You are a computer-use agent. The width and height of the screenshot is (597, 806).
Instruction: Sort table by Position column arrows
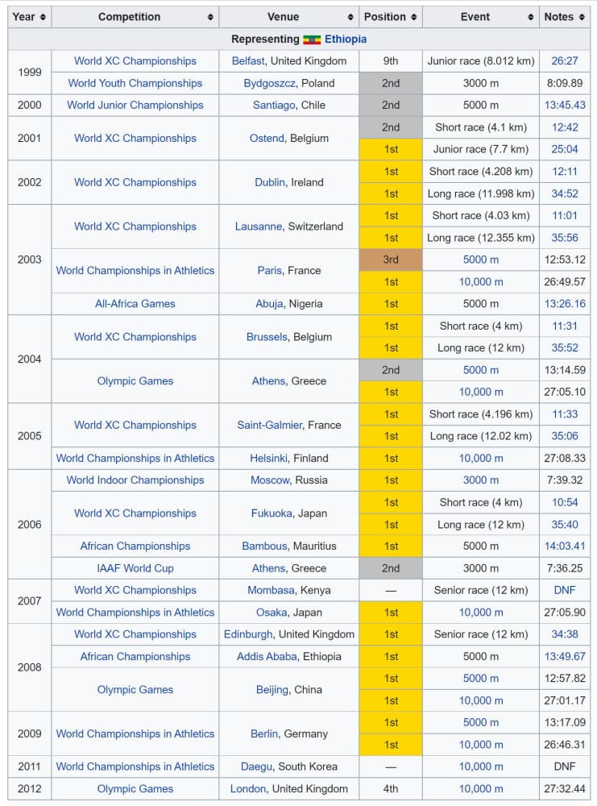tap(413, 17)
